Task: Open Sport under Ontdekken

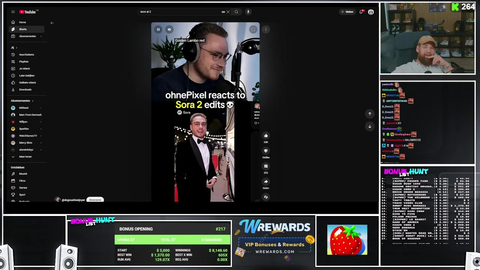Action: [x=26, y=195]
